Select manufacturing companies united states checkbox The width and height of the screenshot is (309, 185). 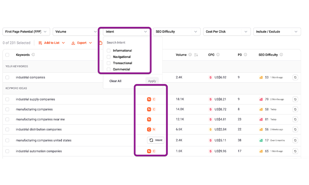[7, 140]
